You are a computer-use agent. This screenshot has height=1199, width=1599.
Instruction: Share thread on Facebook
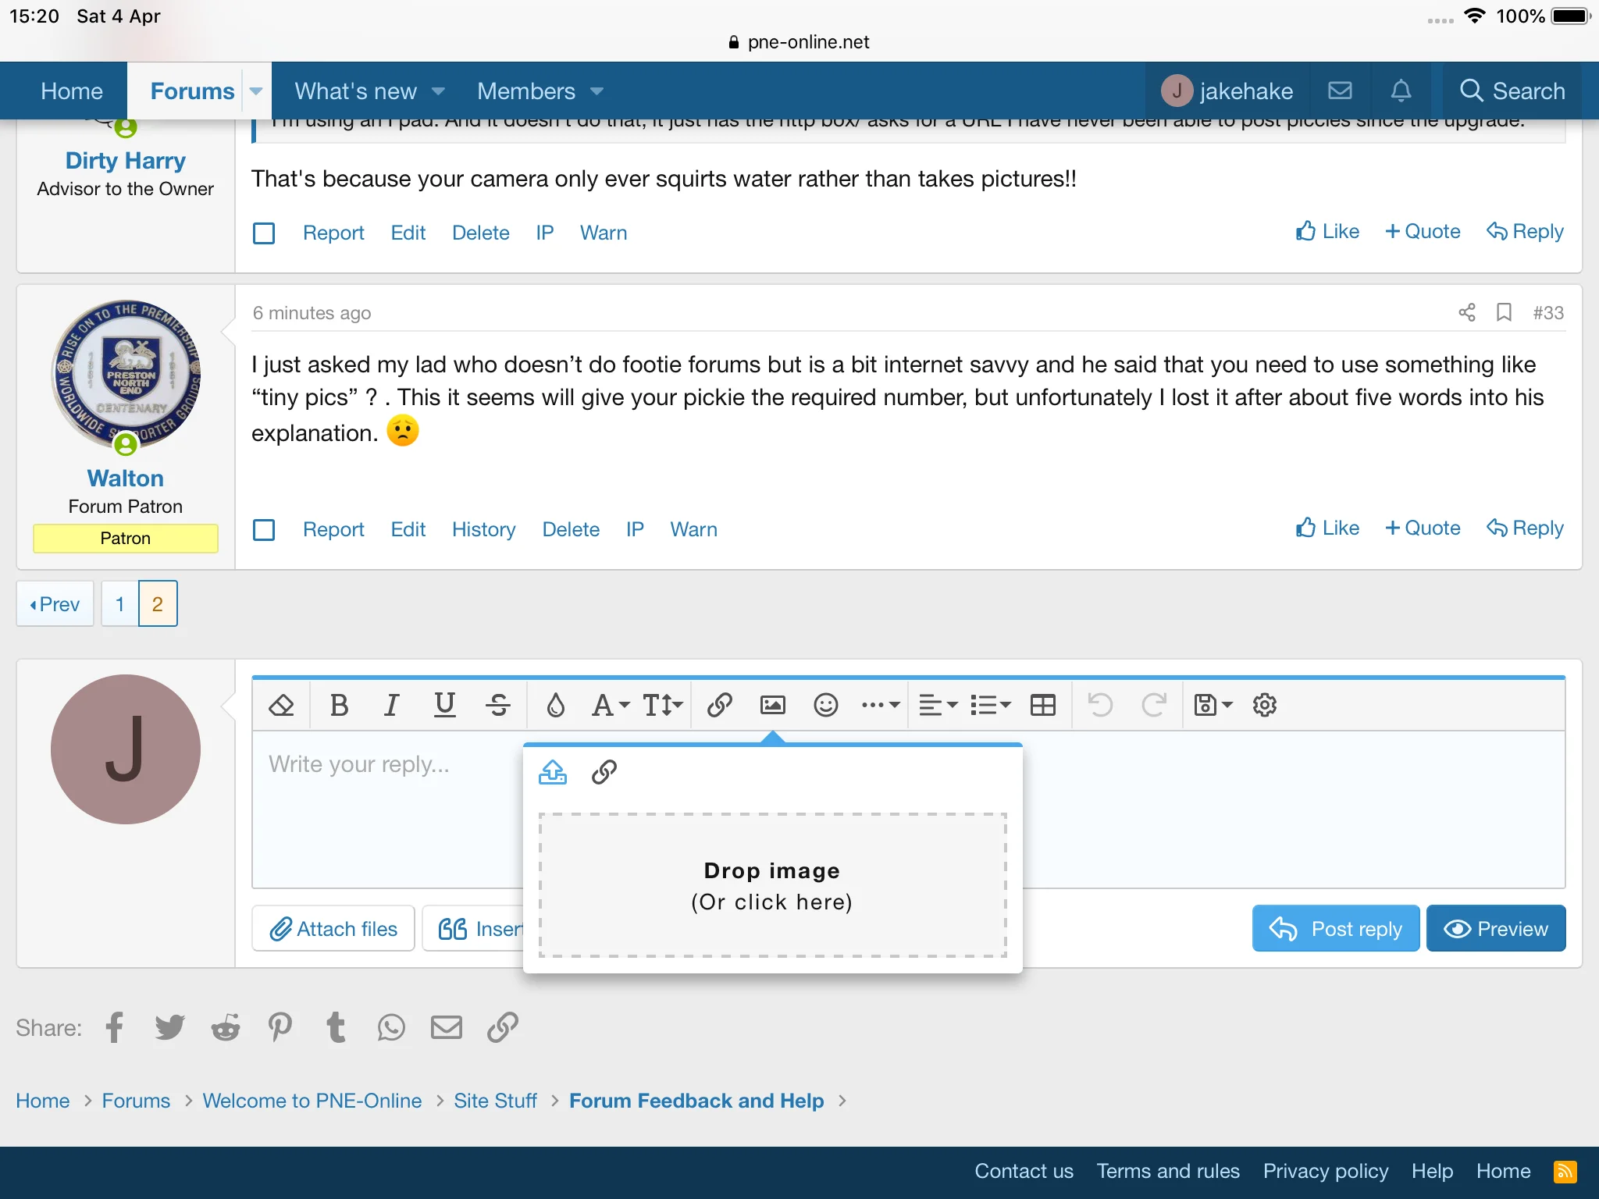click(114, 1027)
